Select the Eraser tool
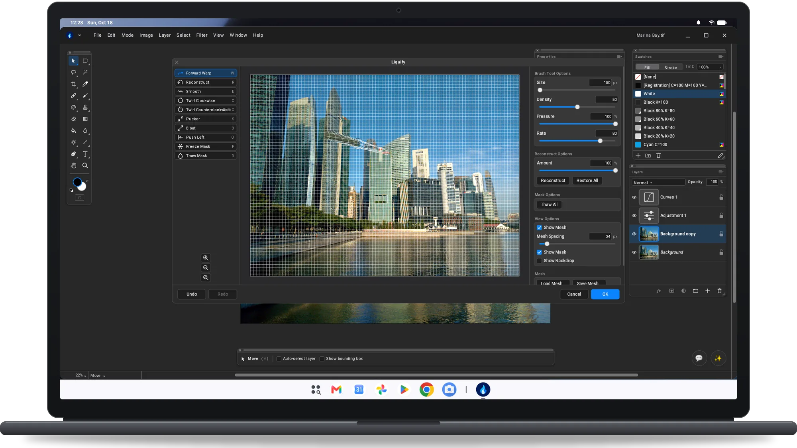This screenshot has height=448, width=797. point(73,119)
